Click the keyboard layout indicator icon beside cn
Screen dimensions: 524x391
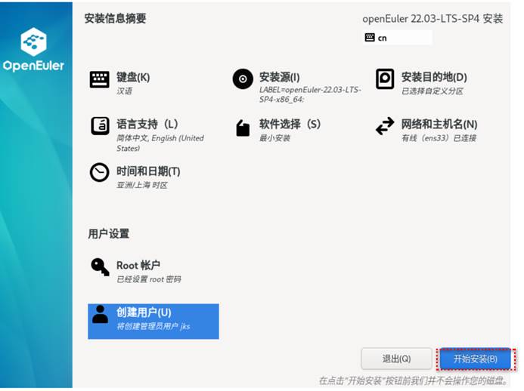click(370, 38)
